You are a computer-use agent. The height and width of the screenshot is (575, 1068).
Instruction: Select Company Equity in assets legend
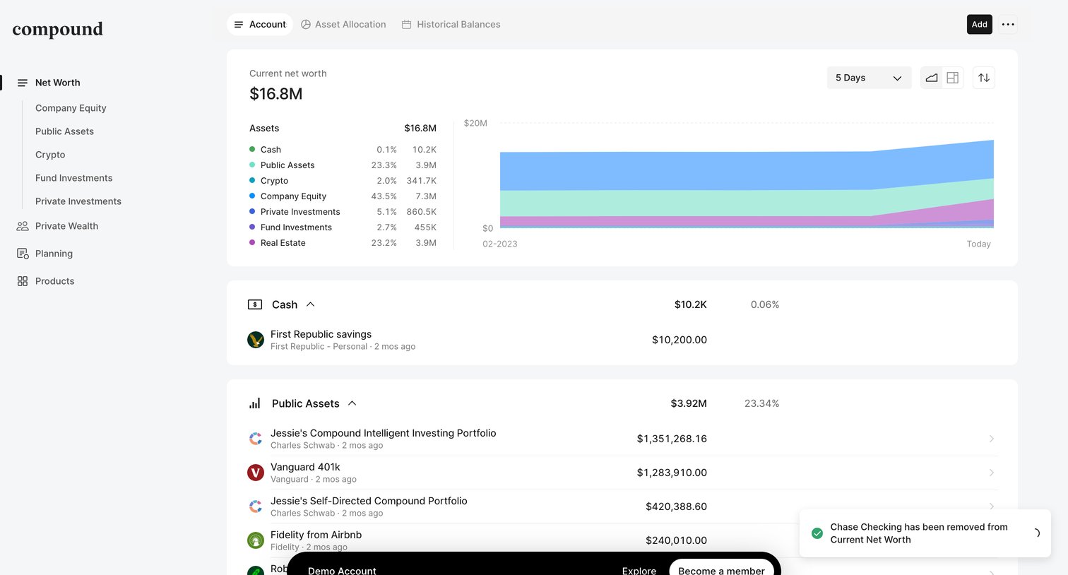tap(343, 196)
